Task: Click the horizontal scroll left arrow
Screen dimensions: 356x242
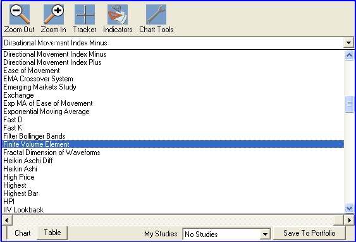Action: (x=7, y=220)
